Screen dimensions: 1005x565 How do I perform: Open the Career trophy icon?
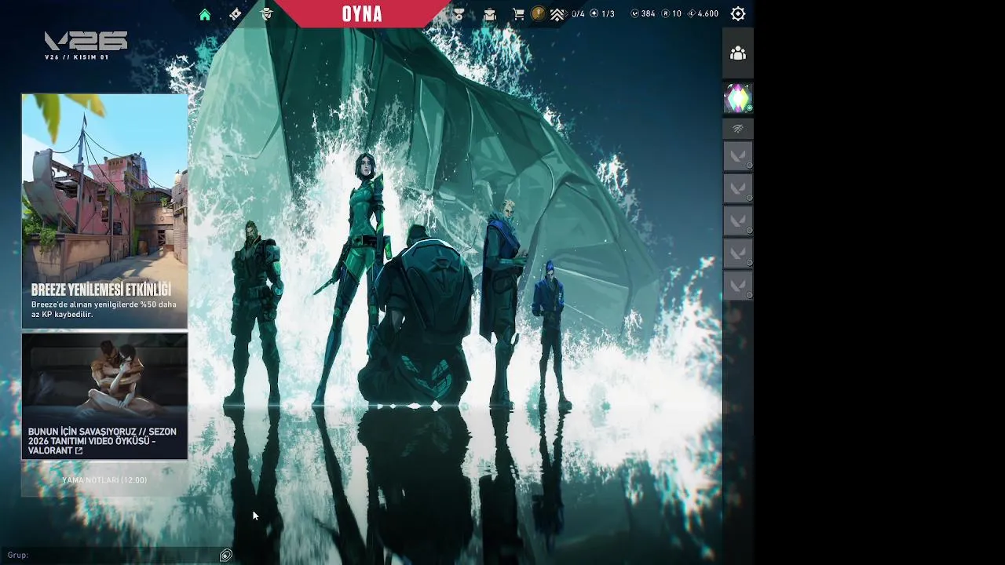(459, 14)
